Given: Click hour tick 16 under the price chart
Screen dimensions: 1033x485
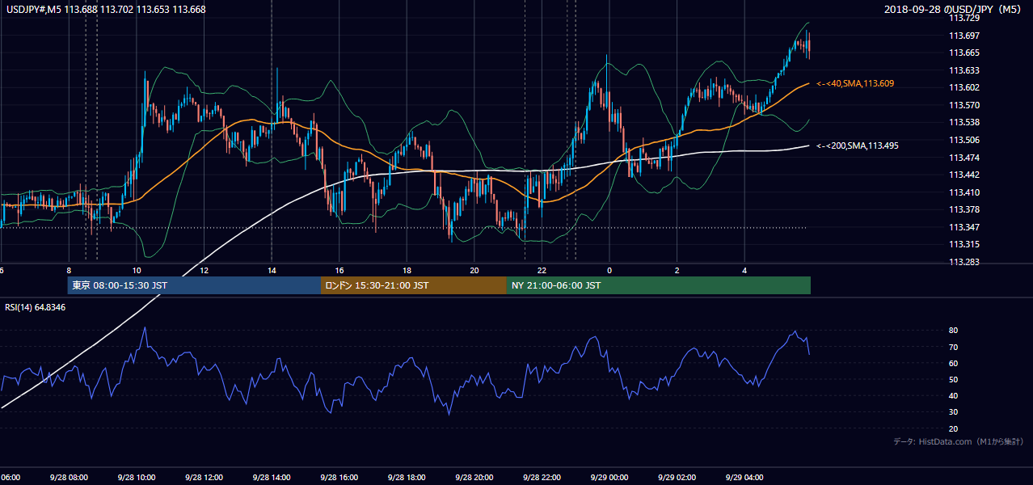Looking at the screenshot, I should 339,270.
